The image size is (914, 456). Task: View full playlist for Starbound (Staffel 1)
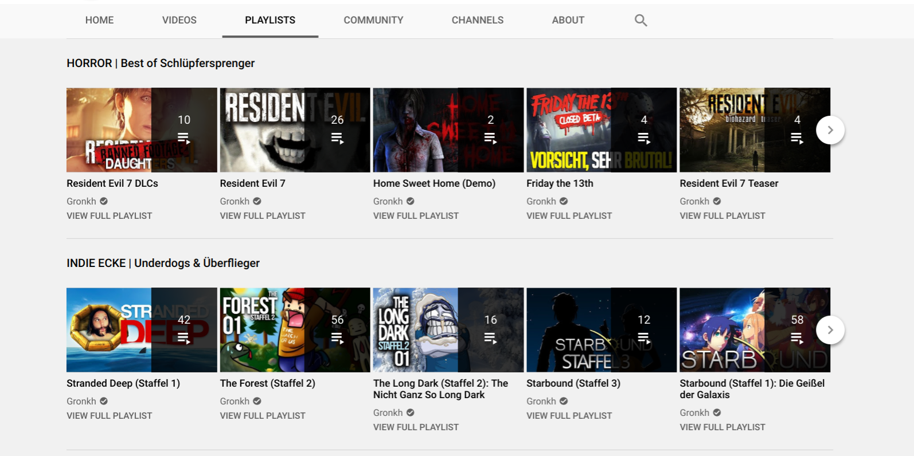[722, 427]
